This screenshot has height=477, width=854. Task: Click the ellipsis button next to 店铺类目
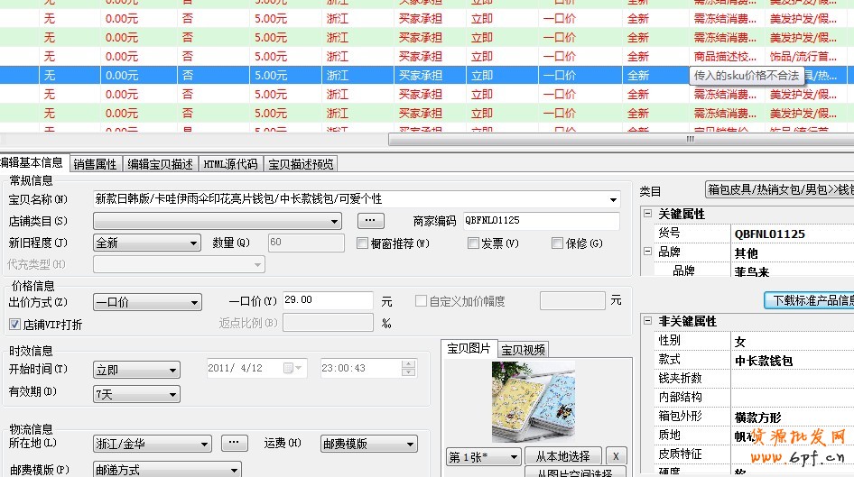371,221
